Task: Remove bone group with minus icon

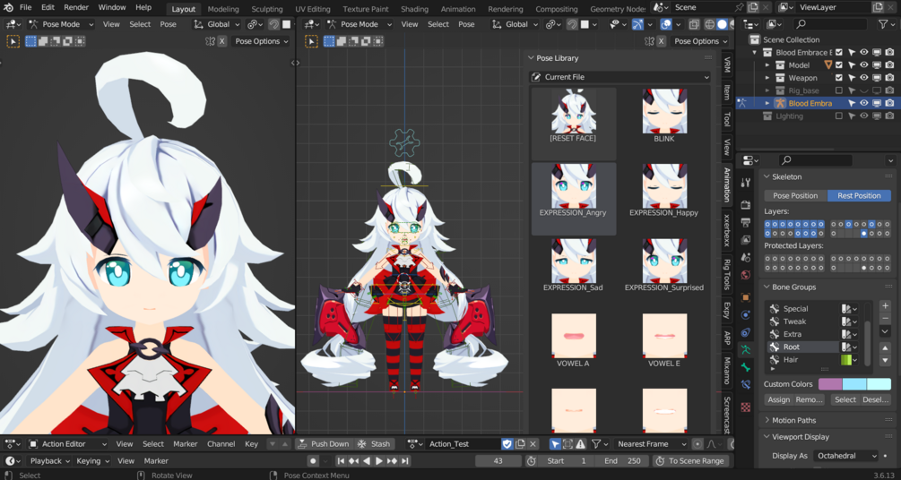Action: 885,319
